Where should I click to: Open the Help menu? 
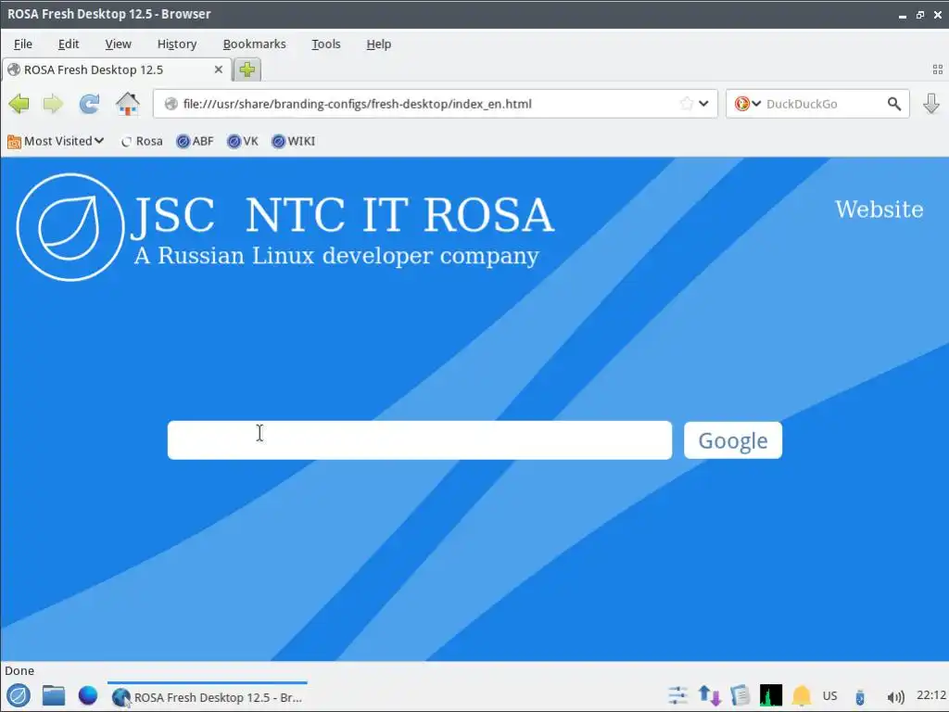pos(379,44)
